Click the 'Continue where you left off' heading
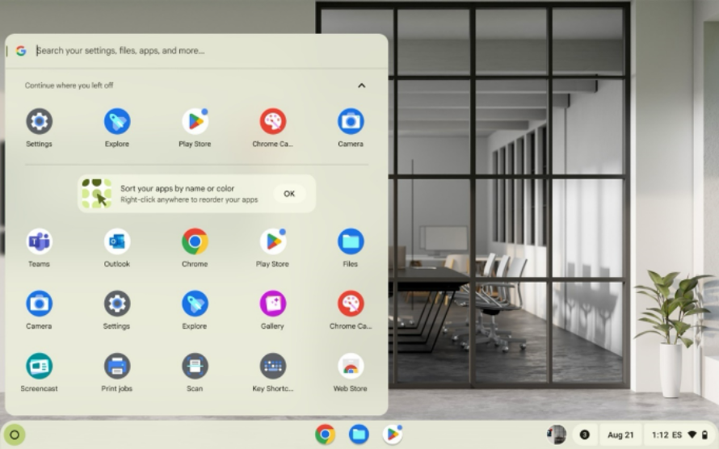The width and height of the screenshot is (719, 449). (x=69, y=86)
